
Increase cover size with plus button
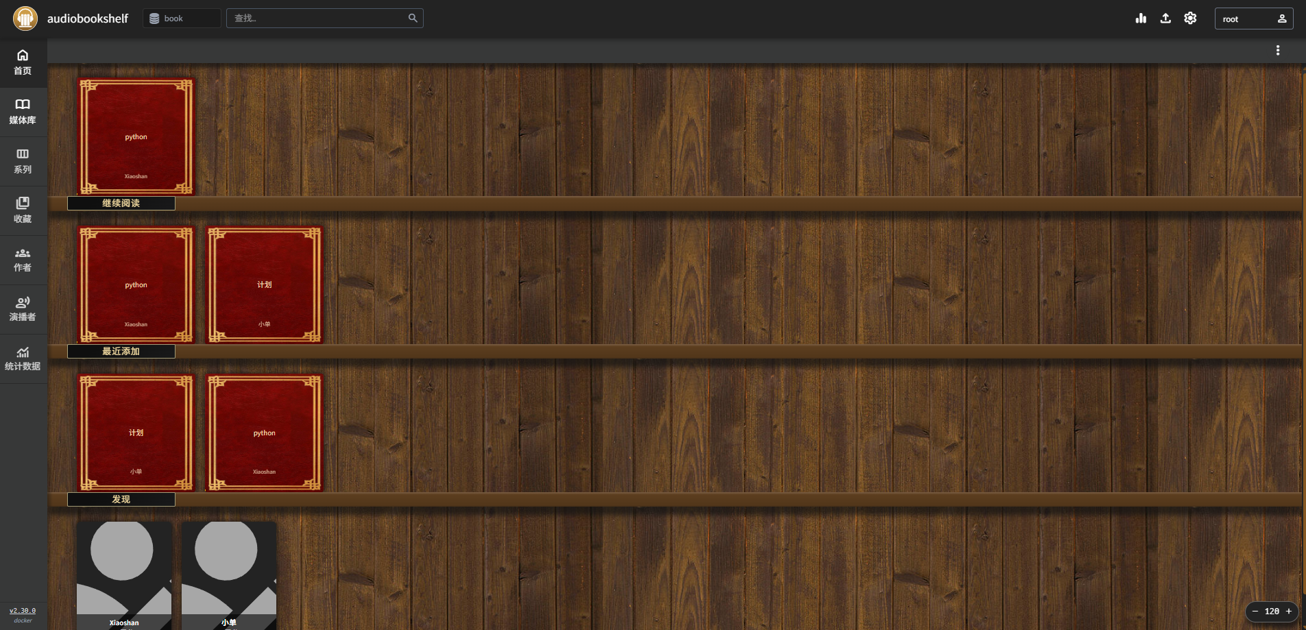pyautogui.click(x=1289, y=611)
